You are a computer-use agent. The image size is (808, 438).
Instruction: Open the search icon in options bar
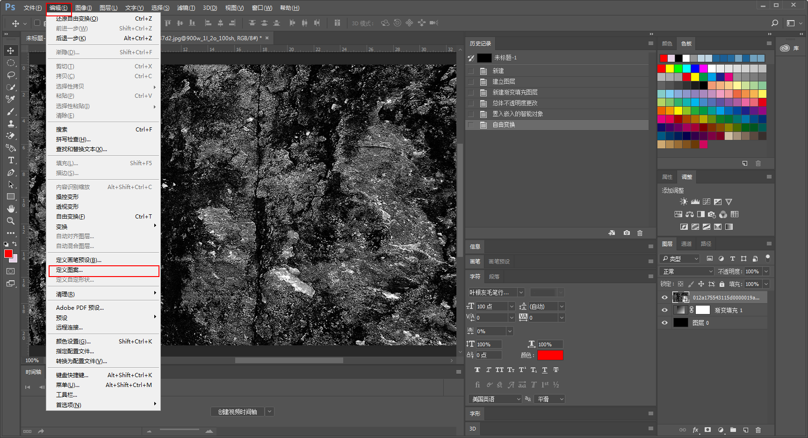(775, 23)
